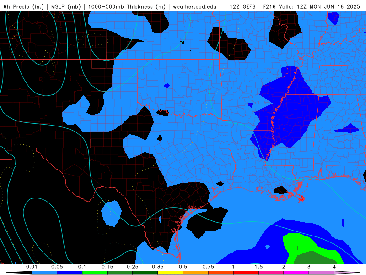This screenshot has height=275, width=366.
Task: Select the 0.15 legend value label
Action: pyautogui.click(x=108, y=267)
